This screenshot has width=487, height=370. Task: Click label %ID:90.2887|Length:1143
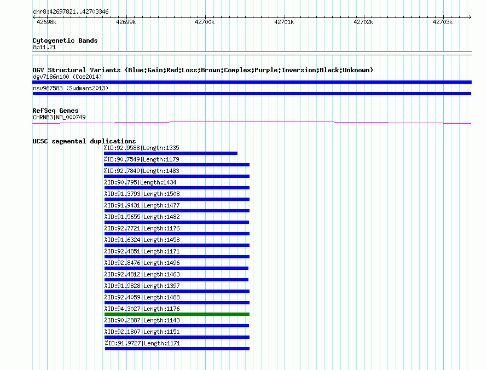click(142, 320)
